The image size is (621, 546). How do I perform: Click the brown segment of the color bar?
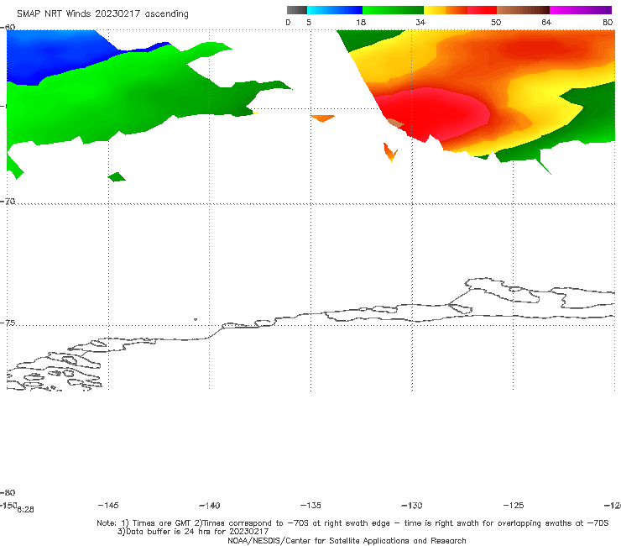pos(523,10)
